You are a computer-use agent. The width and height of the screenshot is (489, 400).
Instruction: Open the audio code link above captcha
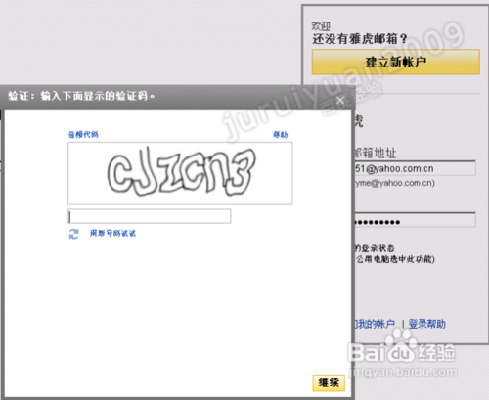point(83,134)
